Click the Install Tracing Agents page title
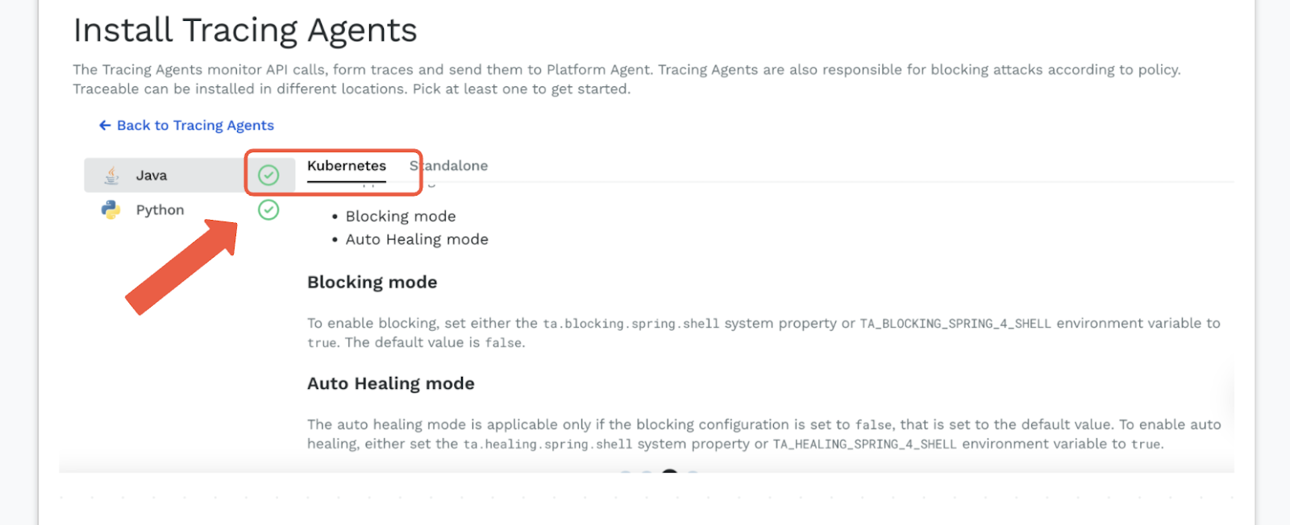Viewport: 1290px width, 525px height. point(245,31)
